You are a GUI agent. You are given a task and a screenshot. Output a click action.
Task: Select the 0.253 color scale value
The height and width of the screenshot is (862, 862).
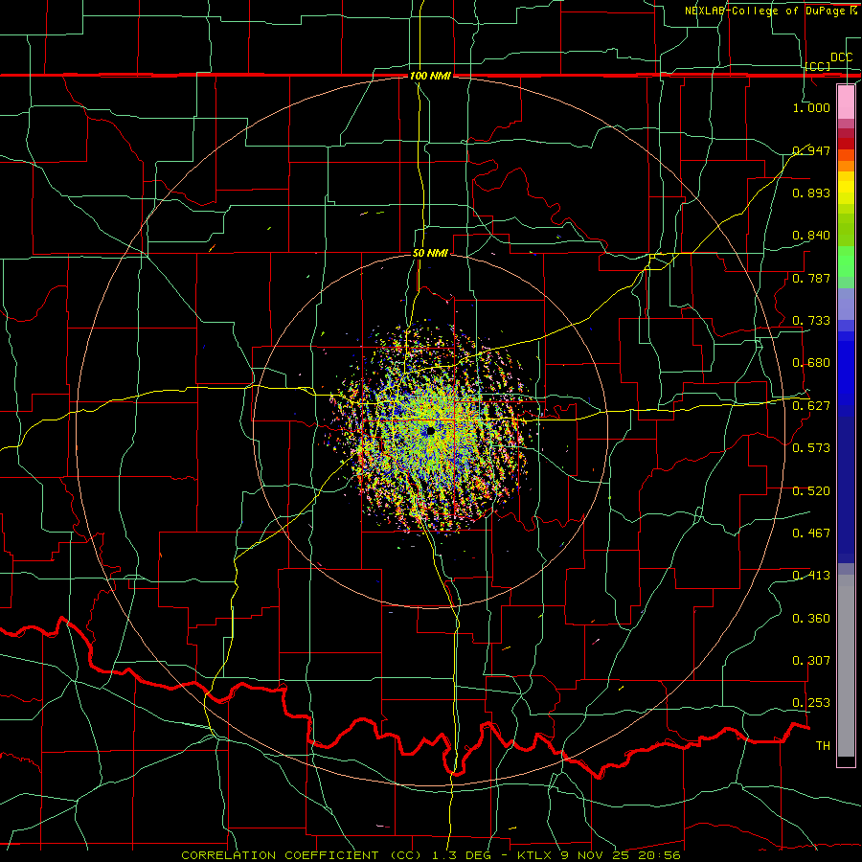point(811,703)
